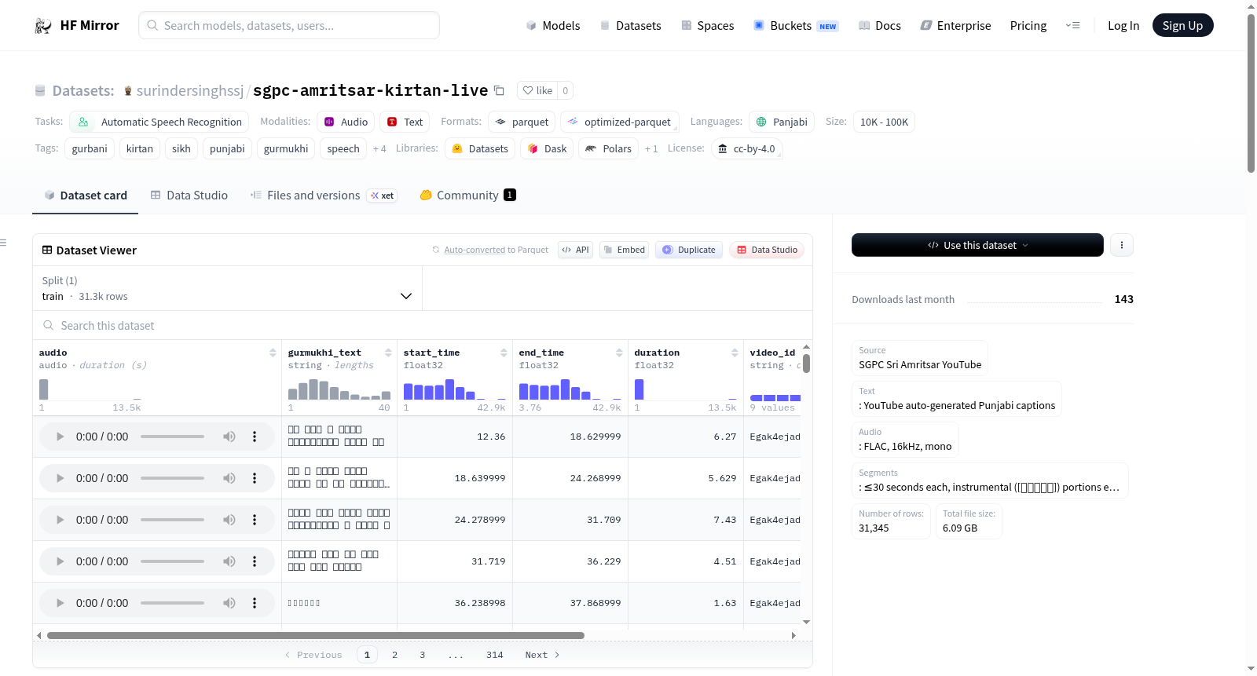The image size is (1257, 676).
Task: Sort by the end_time column
Action: point(619,353)
